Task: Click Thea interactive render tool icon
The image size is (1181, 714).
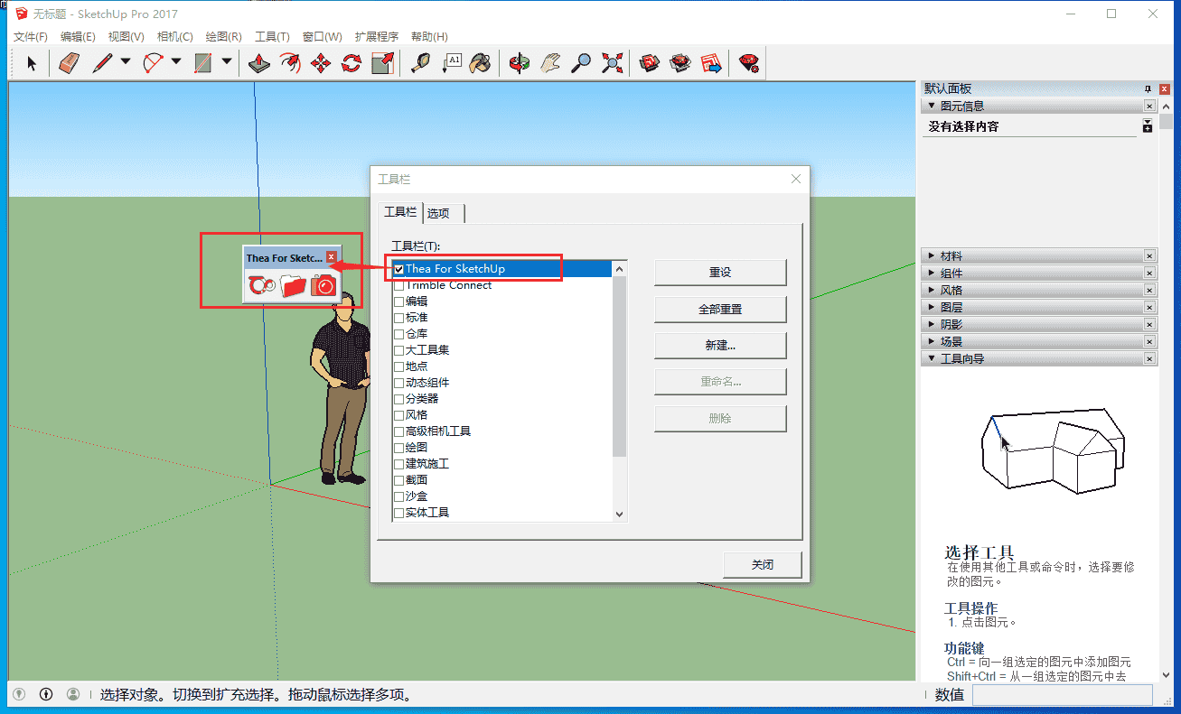Action: tap(262, 286)
